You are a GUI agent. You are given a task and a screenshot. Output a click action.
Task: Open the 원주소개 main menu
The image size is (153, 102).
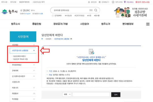pyautogui.click(x=106, y=24)
